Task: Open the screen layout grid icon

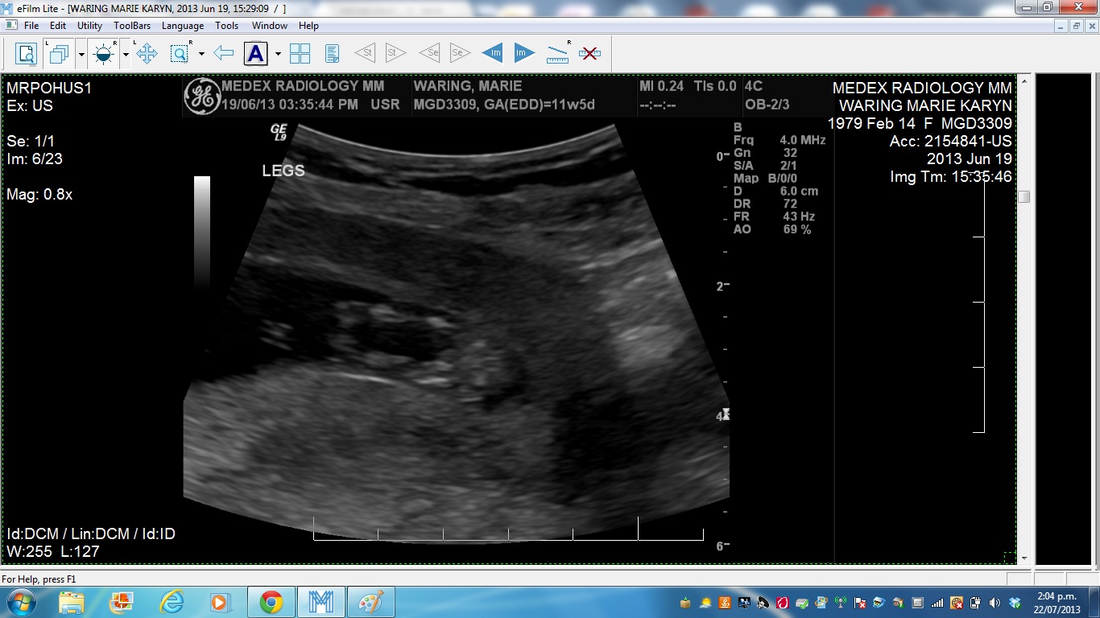Action: coord(300,54)
